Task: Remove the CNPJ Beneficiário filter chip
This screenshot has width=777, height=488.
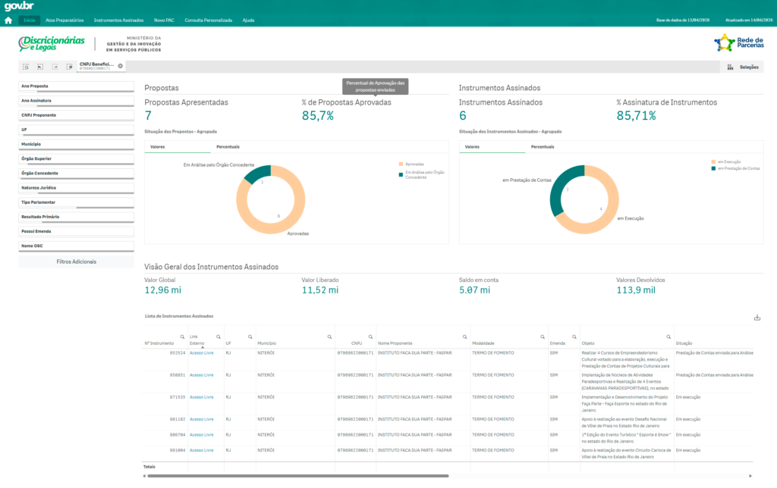Action: point(120,66)
